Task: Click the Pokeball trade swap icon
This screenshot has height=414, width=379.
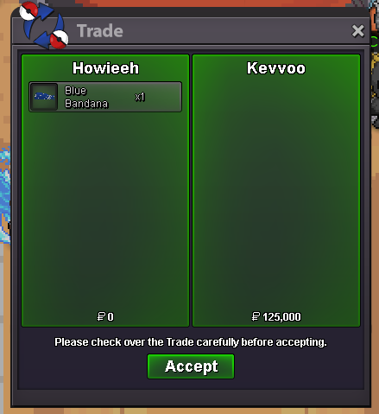Action: 44,25
